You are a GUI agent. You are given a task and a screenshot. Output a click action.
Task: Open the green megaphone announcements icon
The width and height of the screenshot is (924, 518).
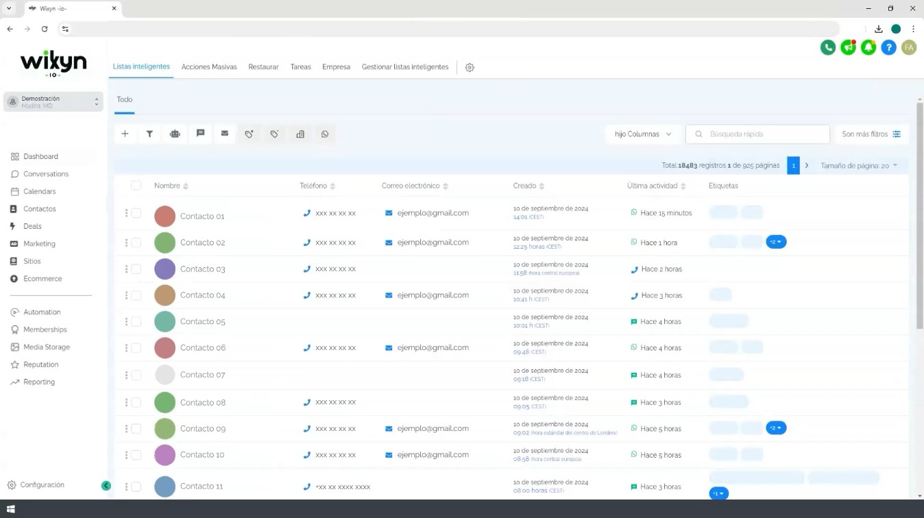pos(849,47)
